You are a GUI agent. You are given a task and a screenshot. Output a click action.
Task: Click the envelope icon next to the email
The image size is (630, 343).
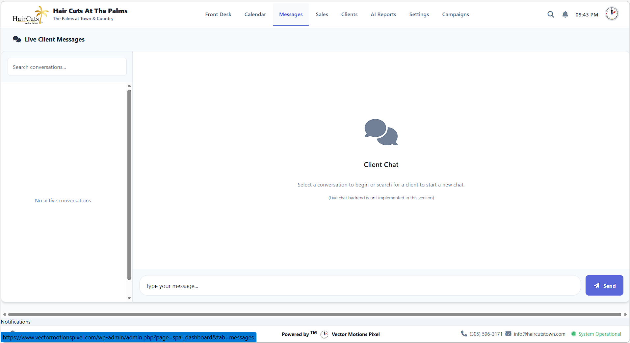(x=508, y=334)
